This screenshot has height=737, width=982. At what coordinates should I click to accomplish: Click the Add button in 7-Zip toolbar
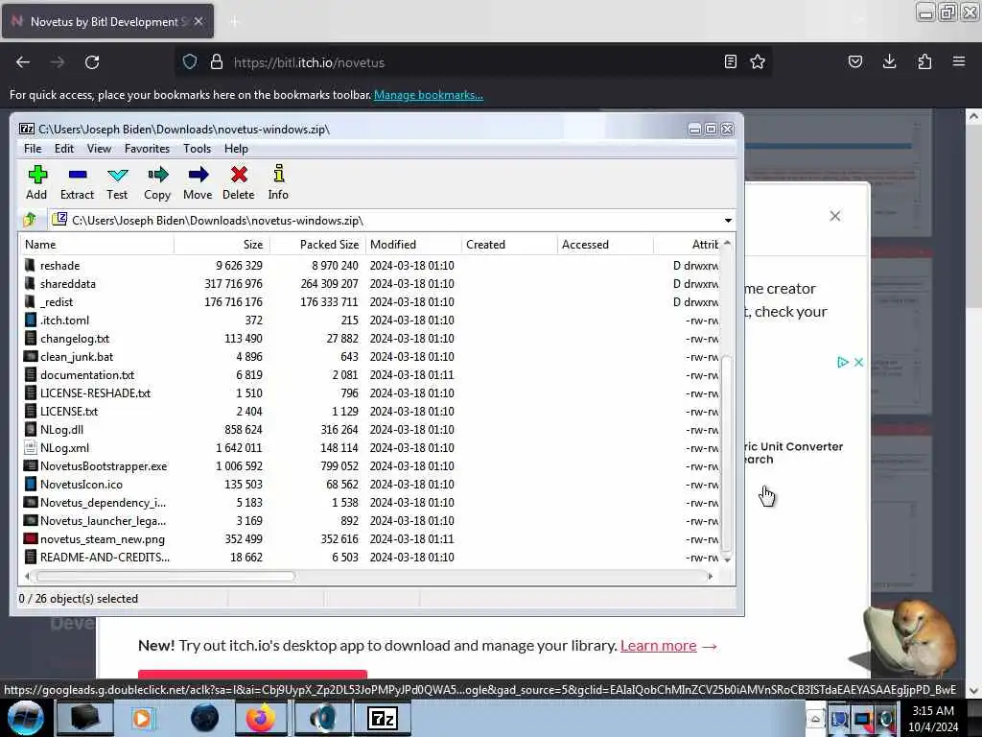coord(37,182)
